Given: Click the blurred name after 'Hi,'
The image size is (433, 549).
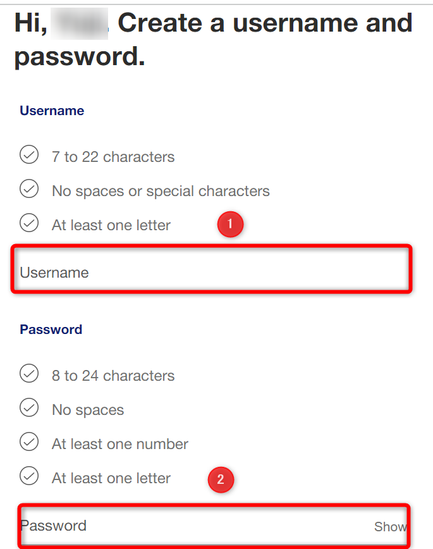Looking at the screenshot, I should pyautogui.click(x=80, y=23).
